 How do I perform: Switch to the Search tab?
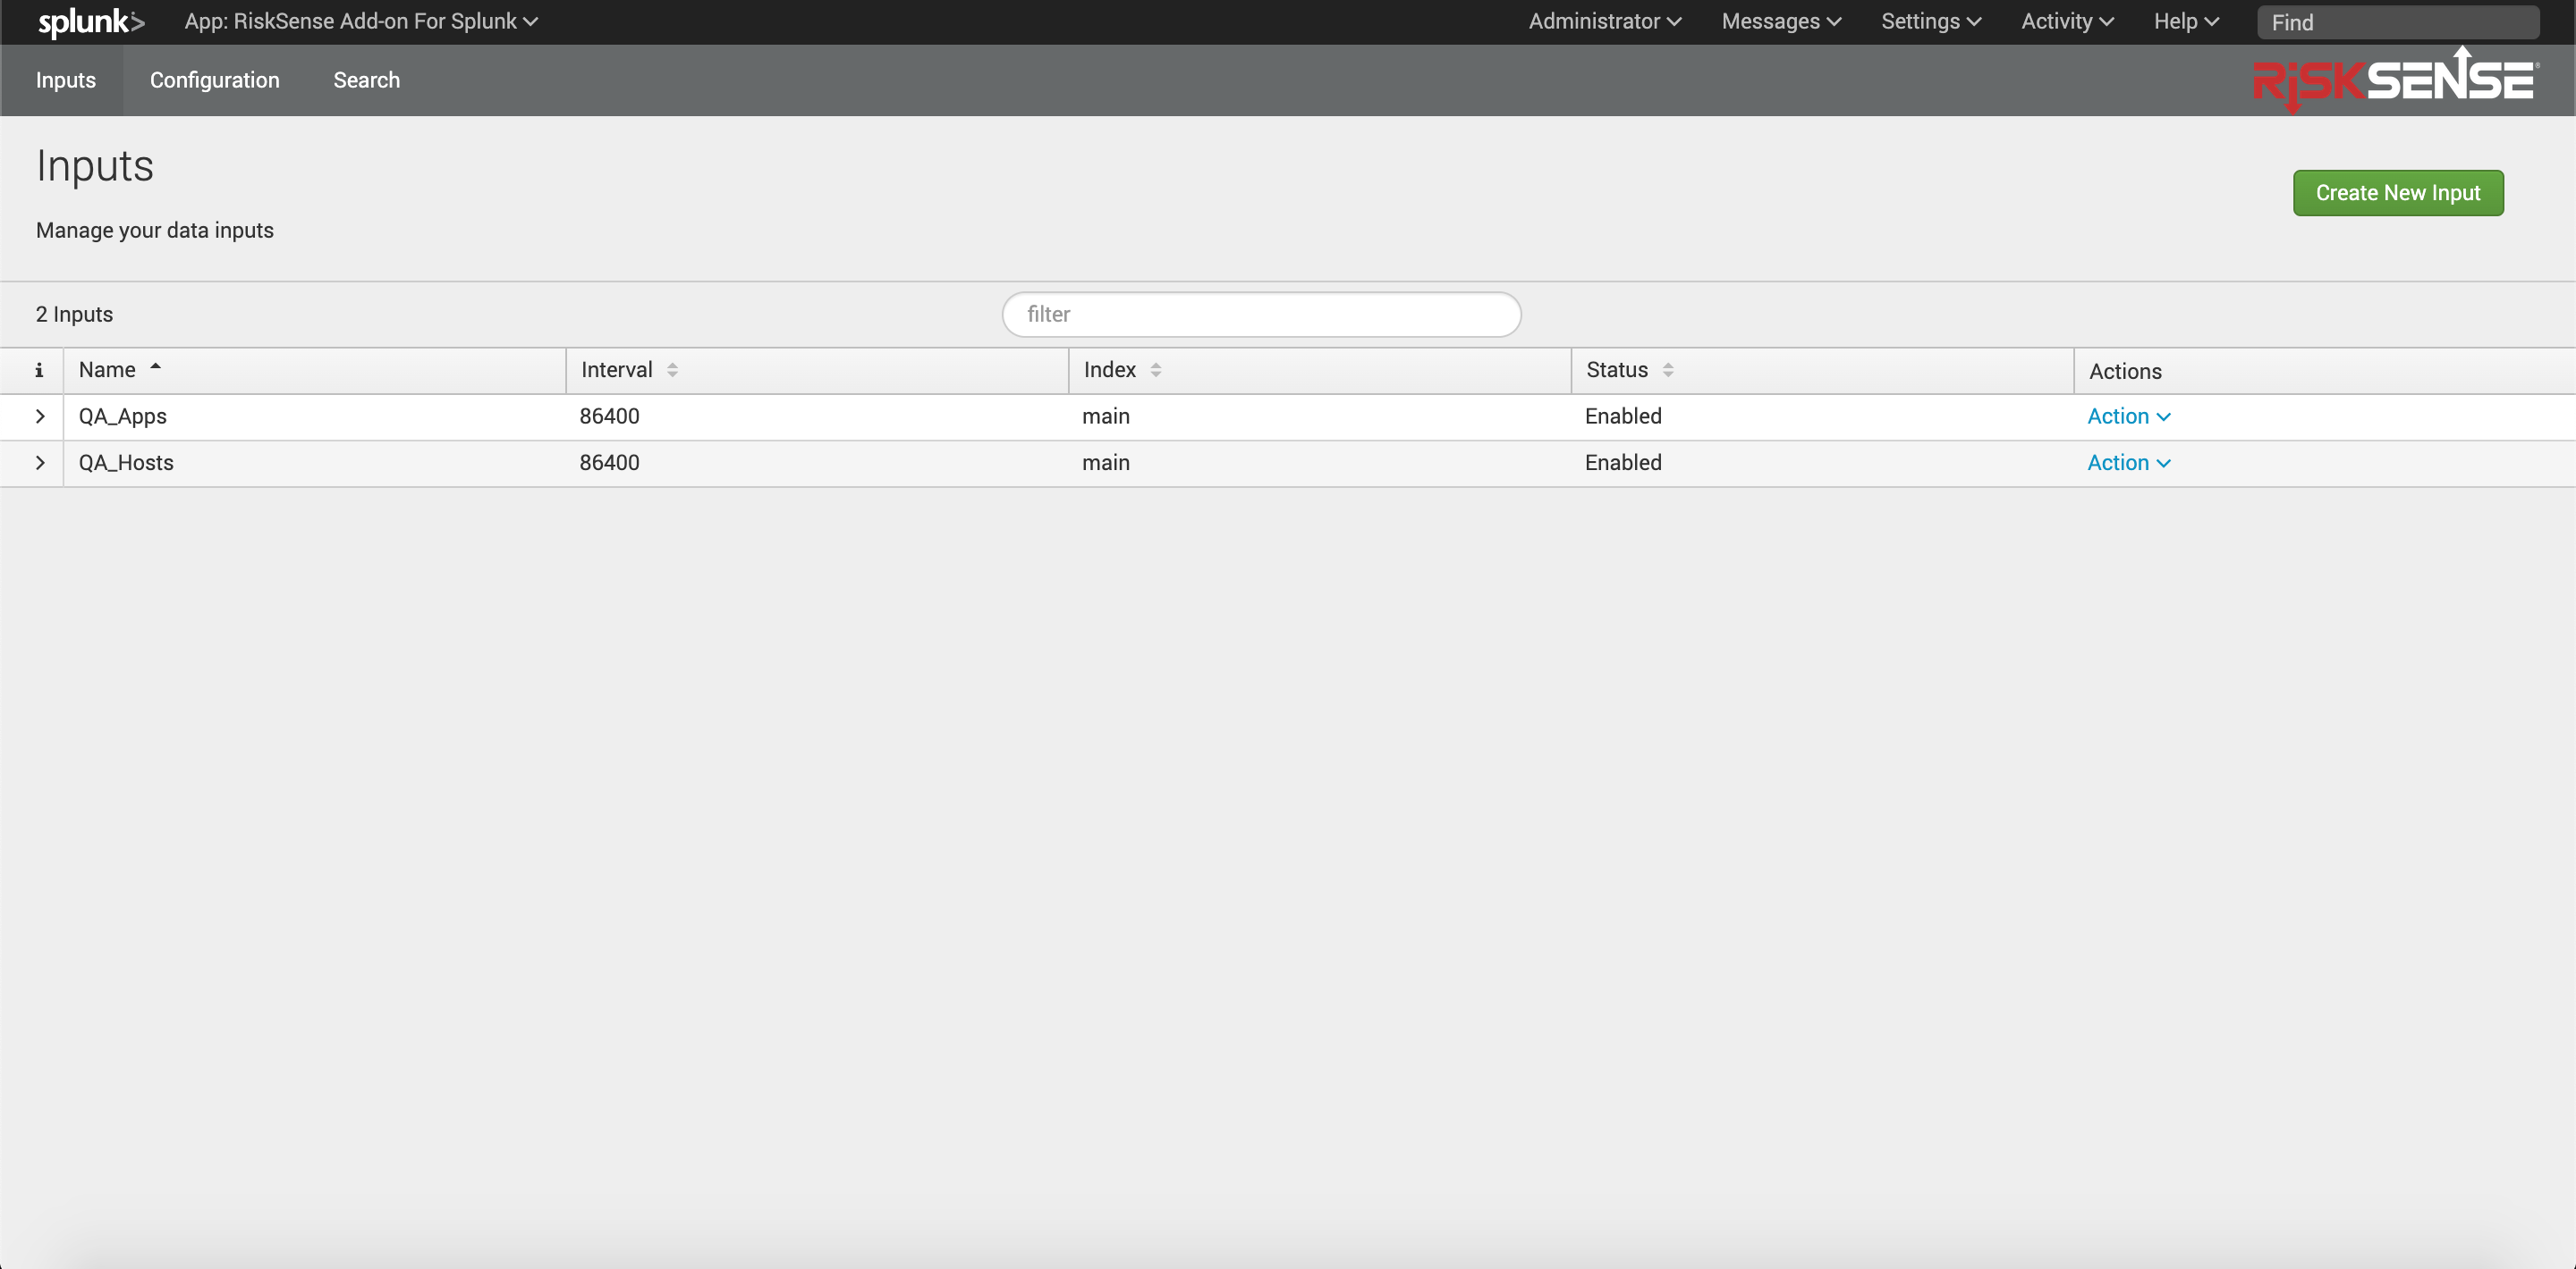[367, 80]
